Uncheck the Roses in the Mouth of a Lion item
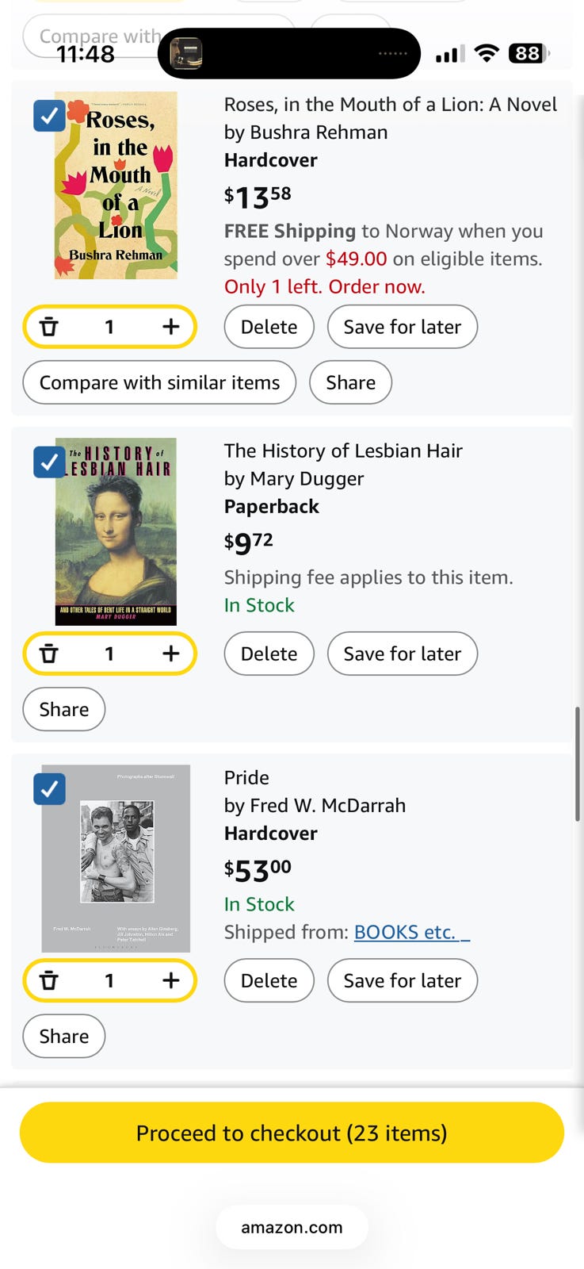The image size is (584, 1269). [x=49, y=116]
